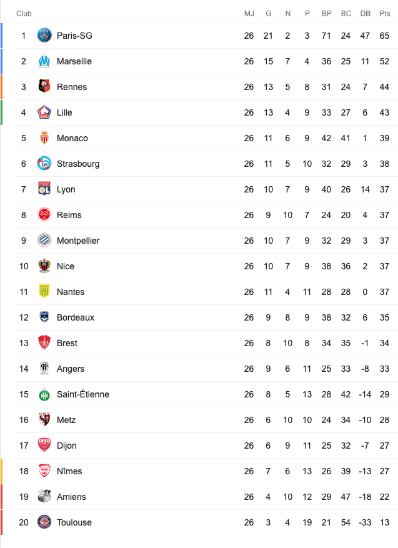Select the Lille club logo

coord(44,112)
